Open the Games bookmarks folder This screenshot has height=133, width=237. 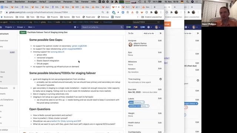(x=65, y=17)
